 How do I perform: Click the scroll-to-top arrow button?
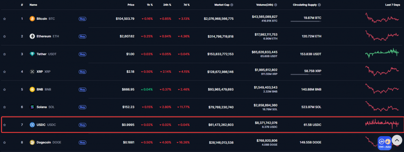point(397,141)
